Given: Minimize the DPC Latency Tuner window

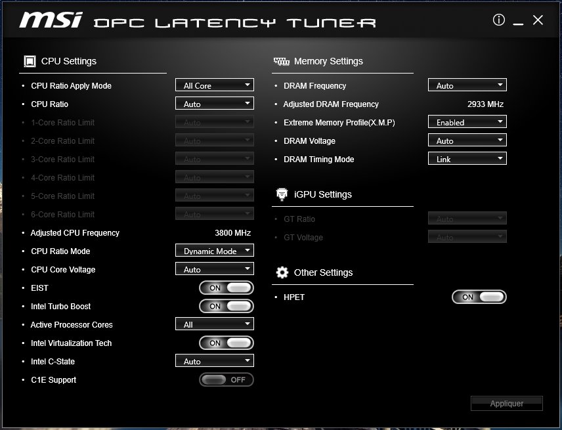Looking at the screenshot, I should [518, 22].
